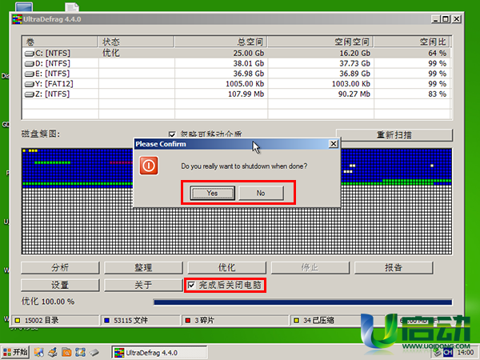Screen dimensions: 480x360
Task: Click the optimization progress bar
Action: point(302,302)
